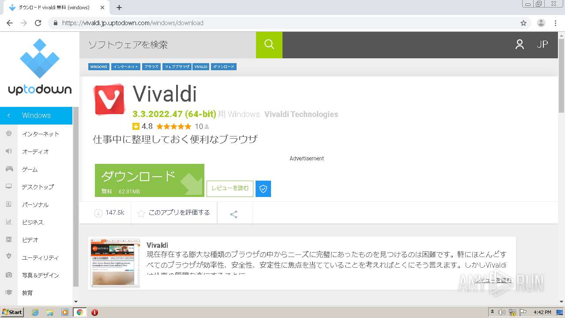Screen dimensions: 565x318
Task: Bookmark this page with the star
Action: (524, 23)
